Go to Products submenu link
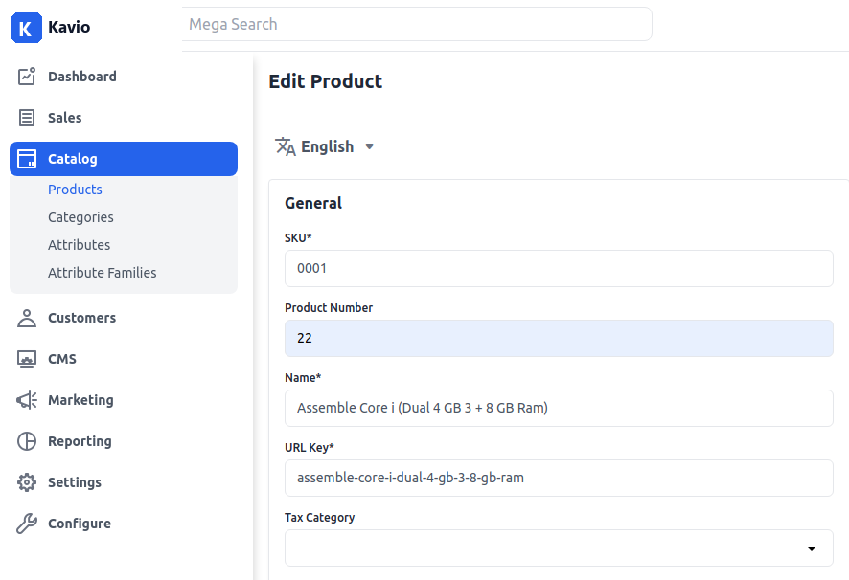This screenshot has height=580, width=849. tap(76, 190)
